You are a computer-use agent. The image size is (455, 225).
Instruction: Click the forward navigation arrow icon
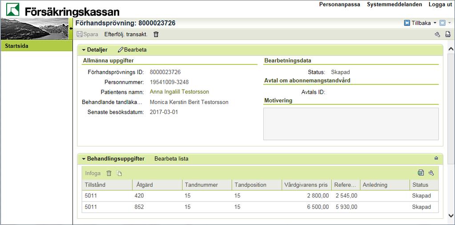coord(443,23)
